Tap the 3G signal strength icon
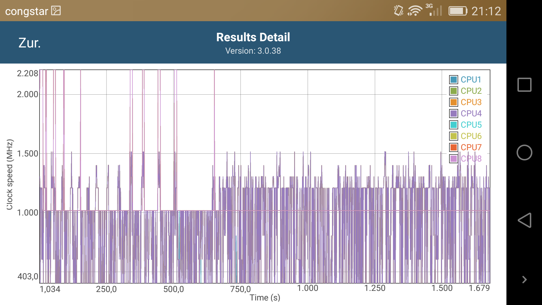 (x=434, y=10)
